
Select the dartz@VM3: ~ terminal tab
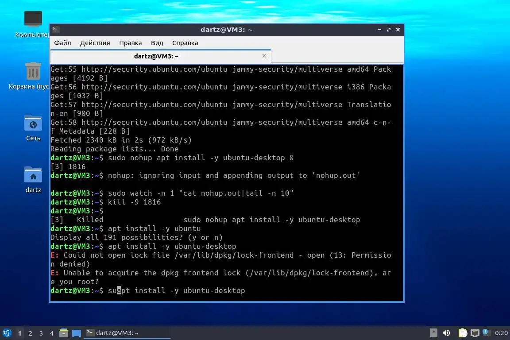coord(156,56)
